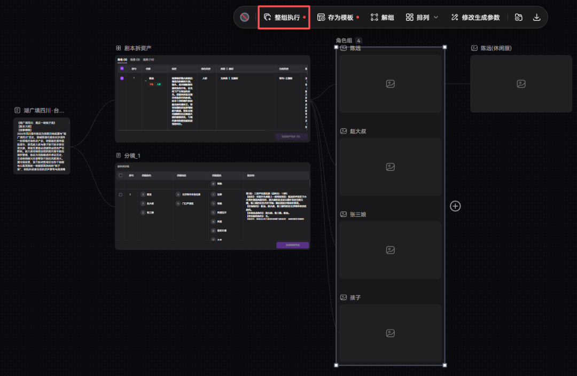Check row 2 checkbox in 分镜_1 table
The height and width of the screenshot is (376, 577).
tap(121, 194)
